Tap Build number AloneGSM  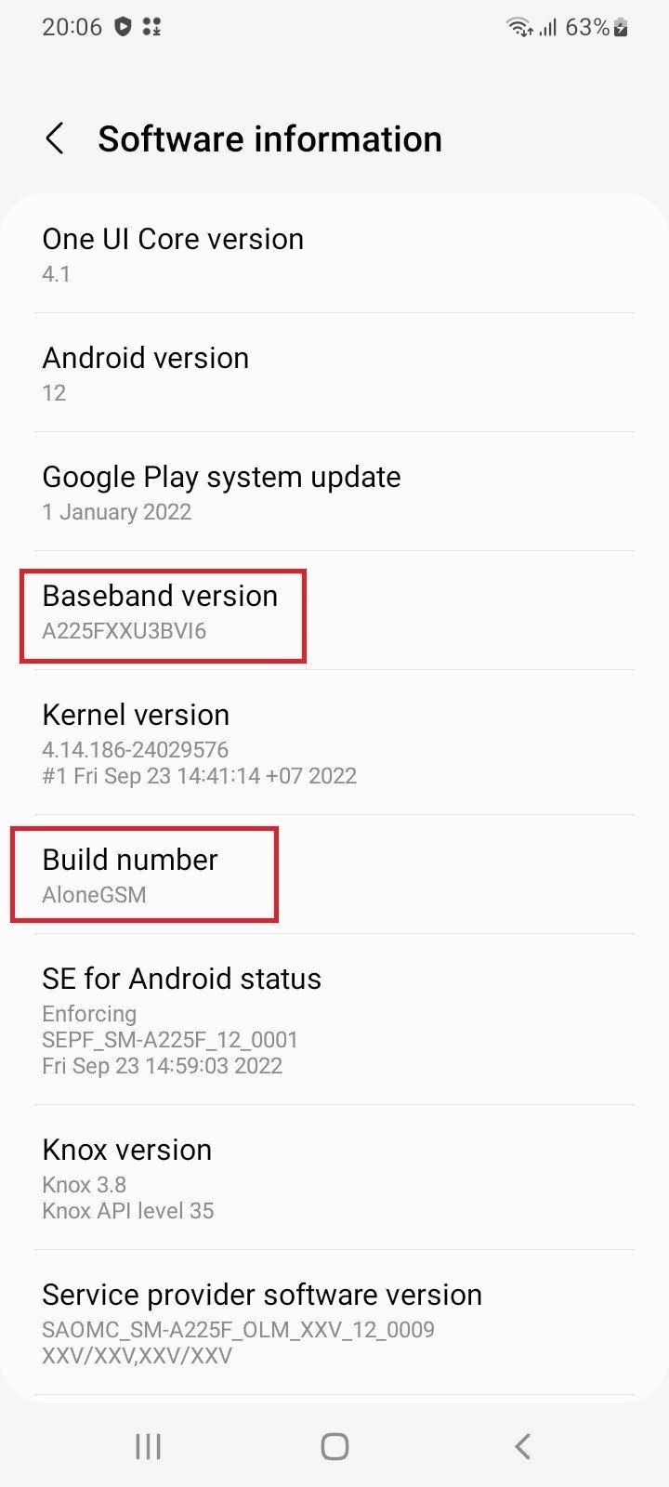click(x=334, y=875)
